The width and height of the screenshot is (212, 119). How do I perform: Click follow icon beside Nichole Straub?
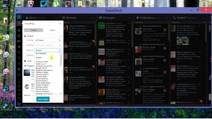[x=165, y=48]
